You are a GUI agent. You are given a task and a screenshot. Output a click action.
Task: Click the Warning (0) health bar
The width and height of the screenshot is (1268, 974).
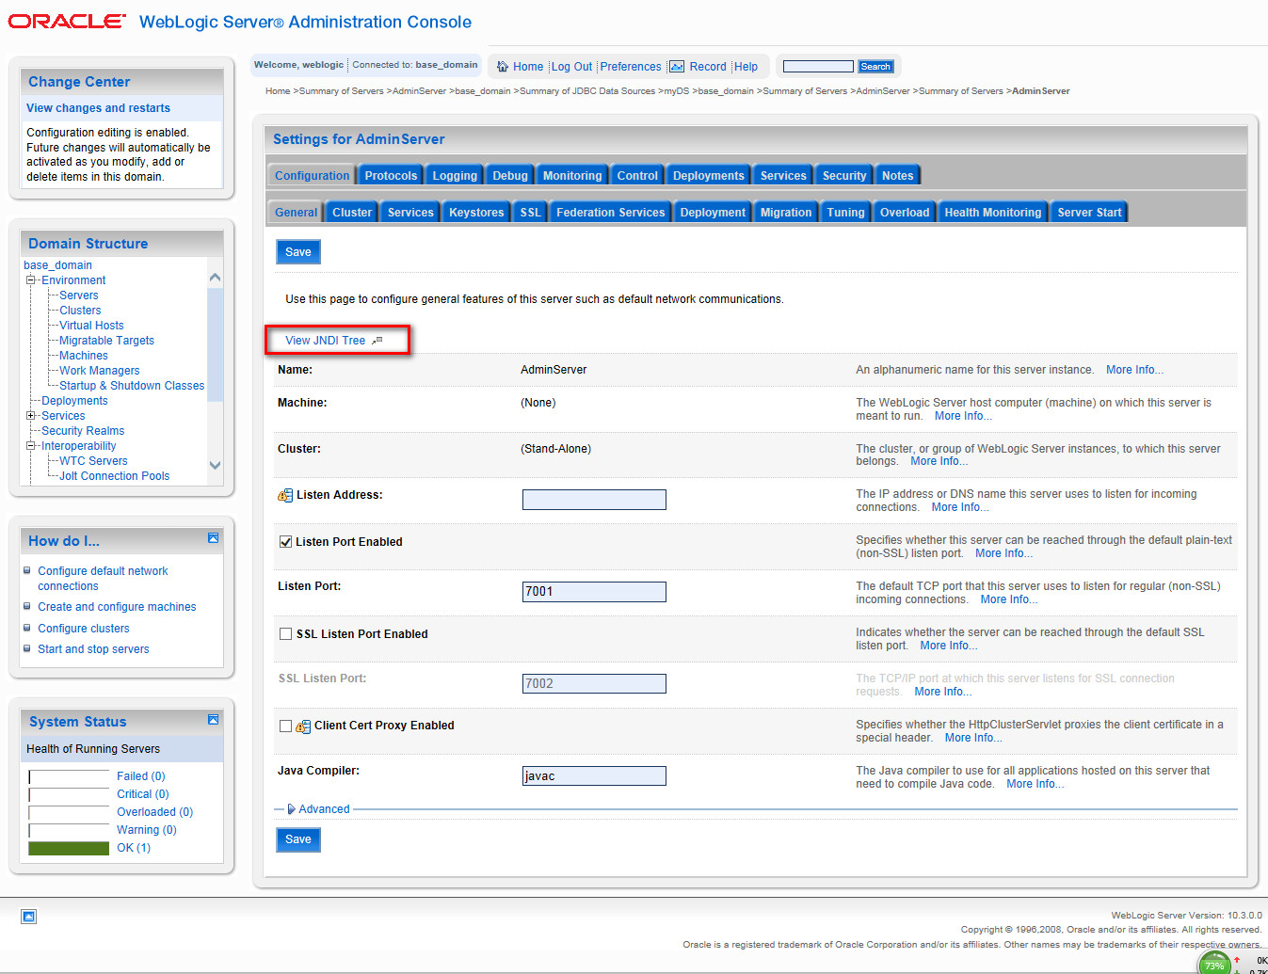tap(69, 830)
